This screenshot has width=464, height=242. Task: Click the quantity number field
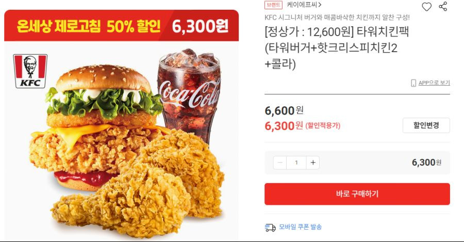pyautogui.click(x=296, y=163)
